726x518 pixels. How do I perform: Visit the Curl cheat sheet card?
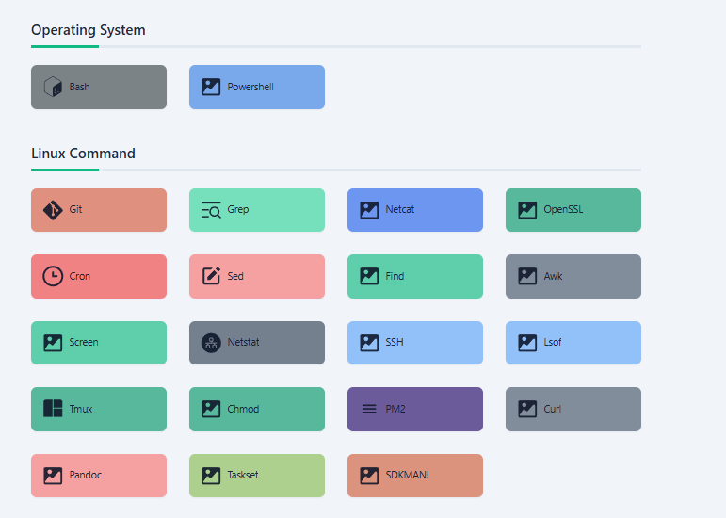573,409
